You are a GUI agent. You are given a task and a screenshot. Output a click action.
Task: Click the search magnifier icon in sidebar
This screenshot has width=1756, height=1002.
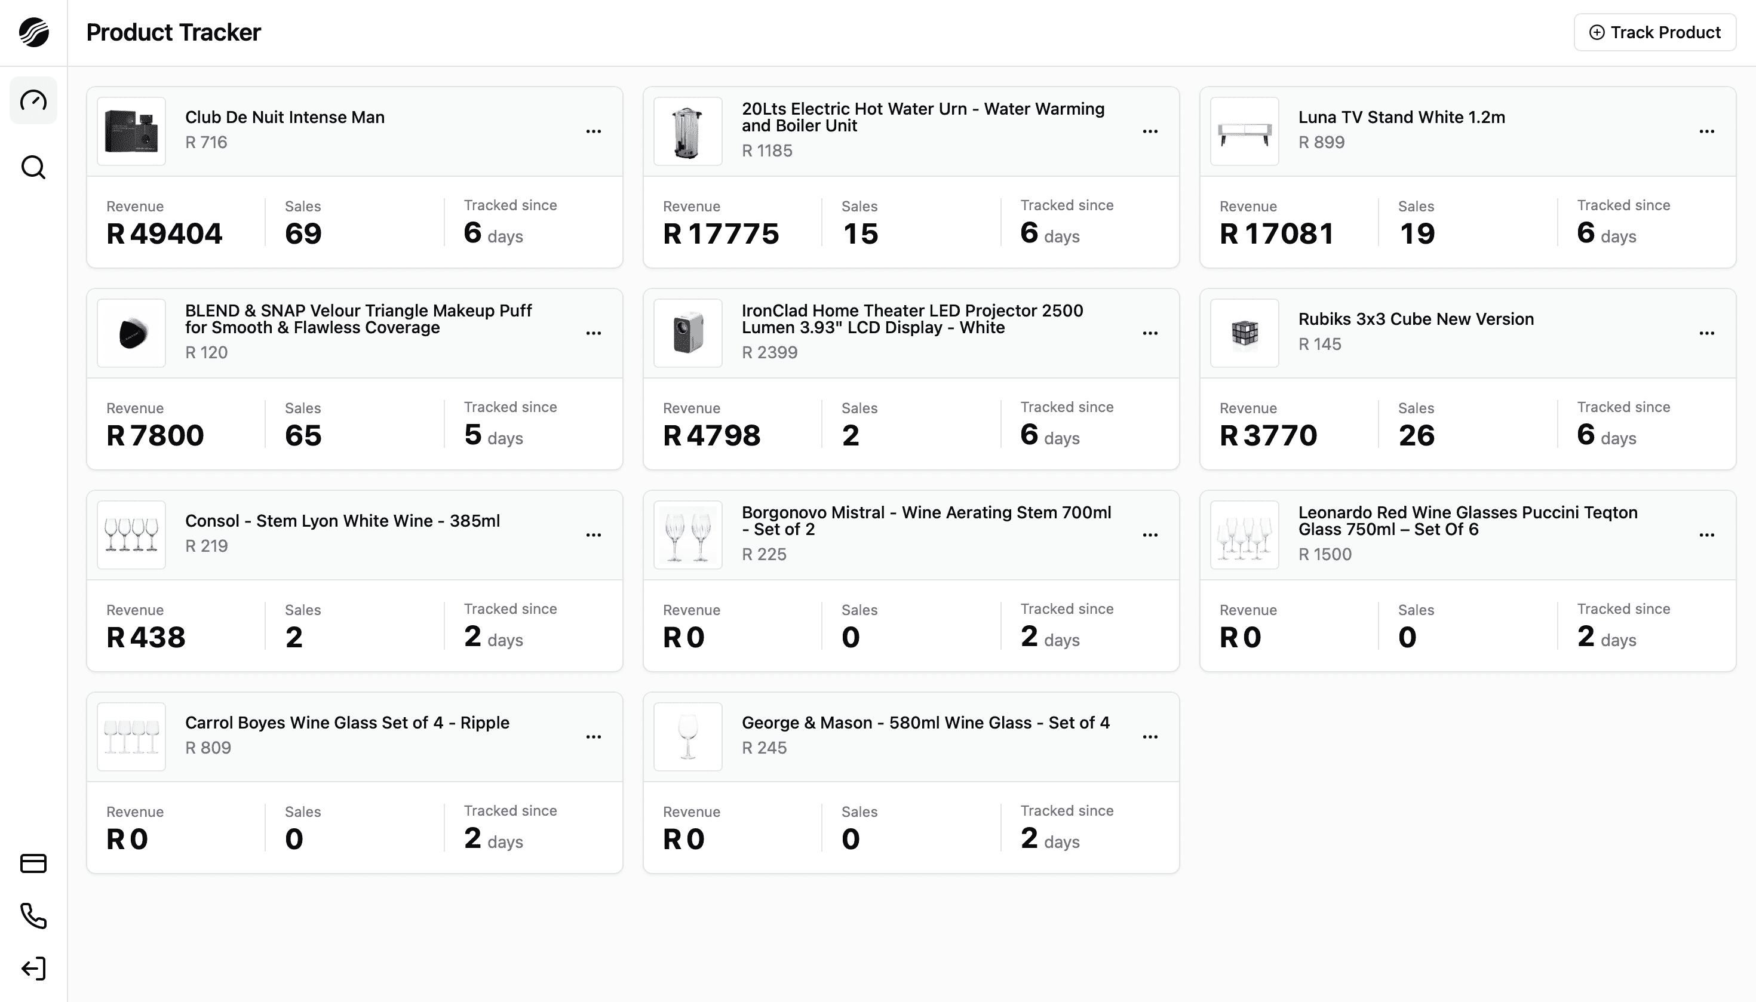pos(33,167)
